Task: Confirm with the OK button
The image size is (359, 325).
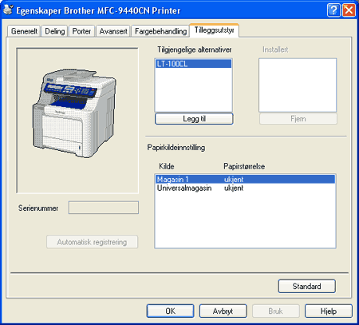Action: (170, 311)
